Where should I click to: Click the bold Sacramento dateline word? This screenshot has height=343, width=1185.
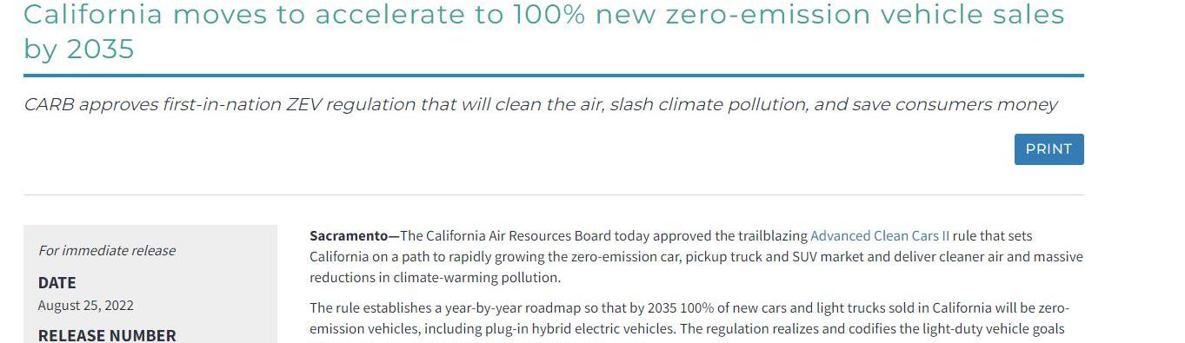pyautogui.click(x=349, y=236)
